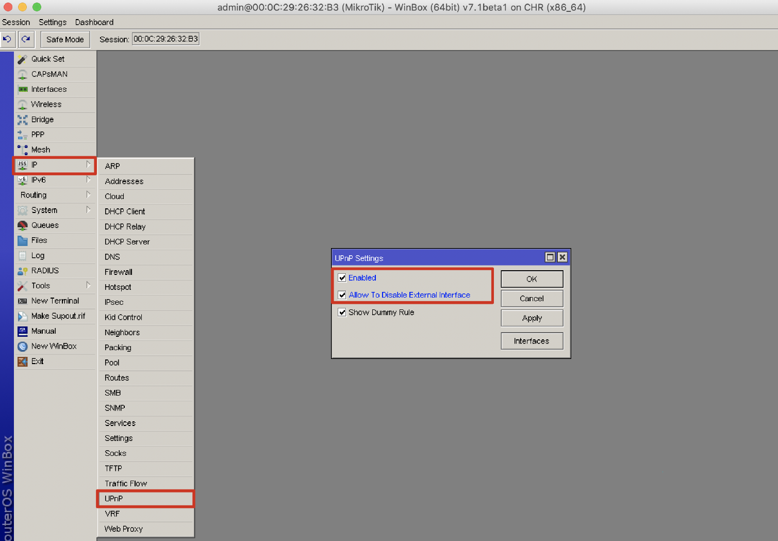The width and height of the screenshot is (778, 541).
Task: Choose Neighbors in IP submenu
Action: tap(145, 333)
